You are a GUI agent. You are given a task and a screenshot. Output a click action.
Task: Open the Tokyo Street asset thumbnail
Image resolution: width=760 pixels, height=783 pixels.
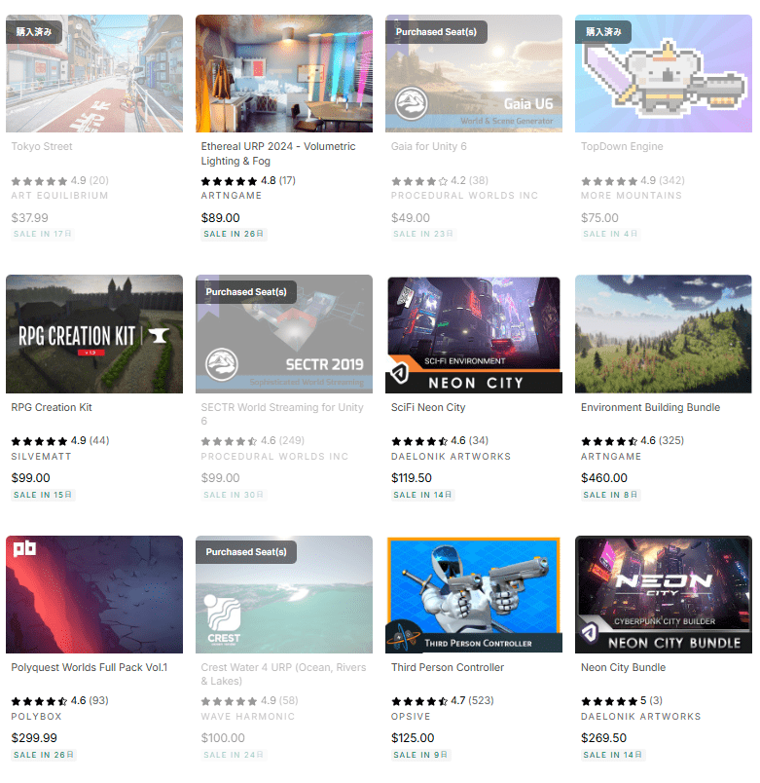94,73
